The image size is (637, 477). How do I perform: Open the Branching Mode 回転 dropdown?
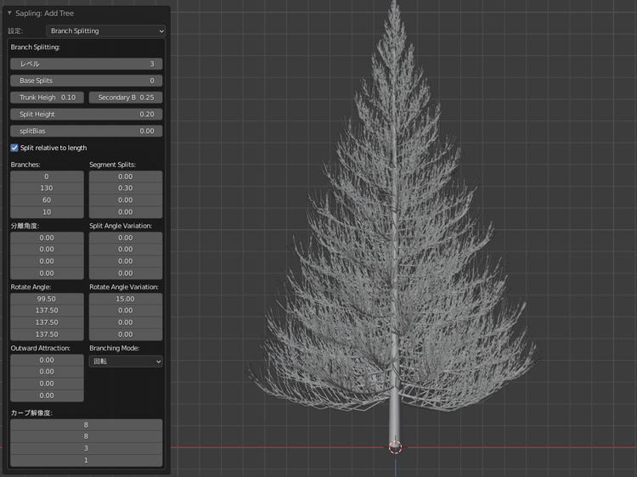pos(126,362)
